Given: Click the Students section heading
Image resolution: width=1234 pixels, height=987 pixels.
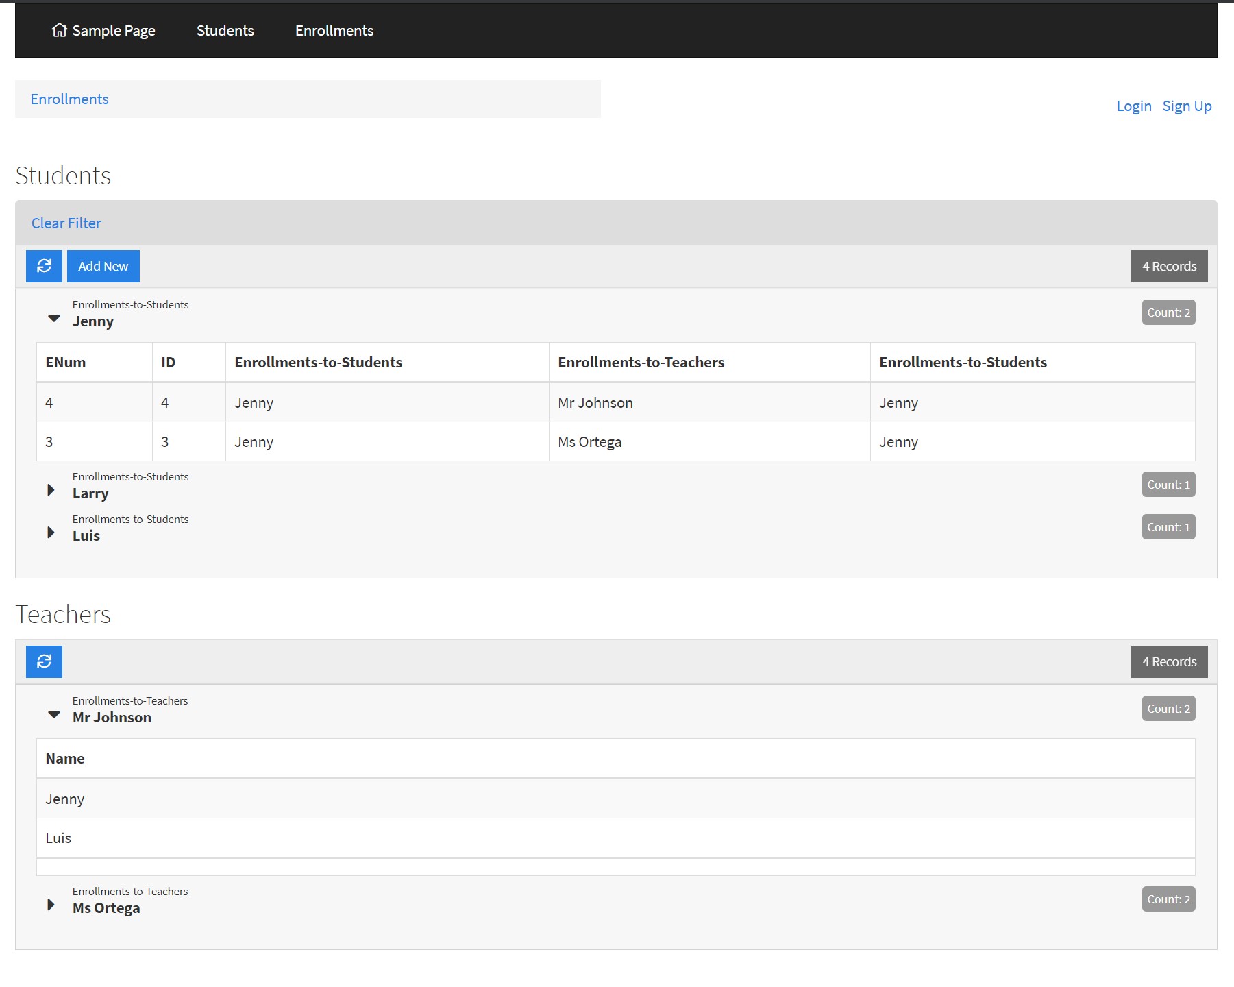Looking at the screenshot, I should pyautogui.click(x=63, y=175).
